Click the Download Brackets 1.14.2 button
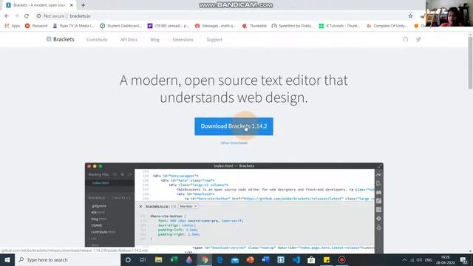The image size is (473, 266). coord(234,126)
